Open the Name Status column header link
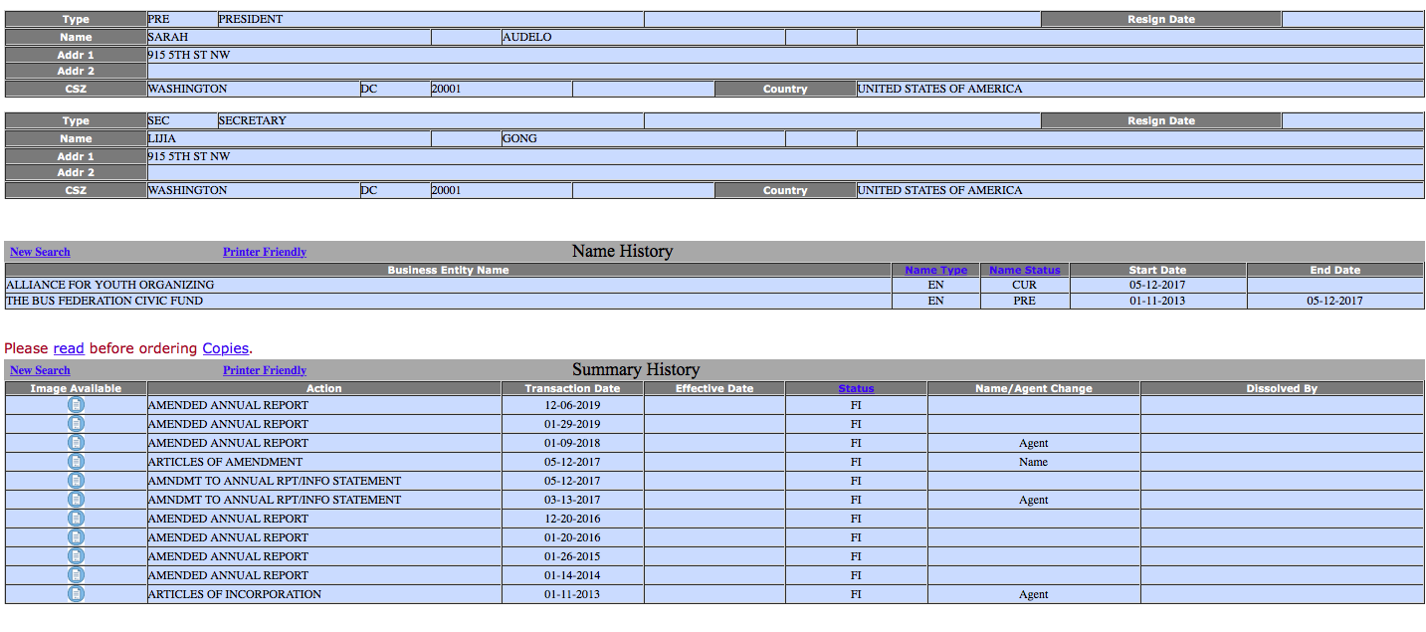1426x632 pixels. (1024, 270)
